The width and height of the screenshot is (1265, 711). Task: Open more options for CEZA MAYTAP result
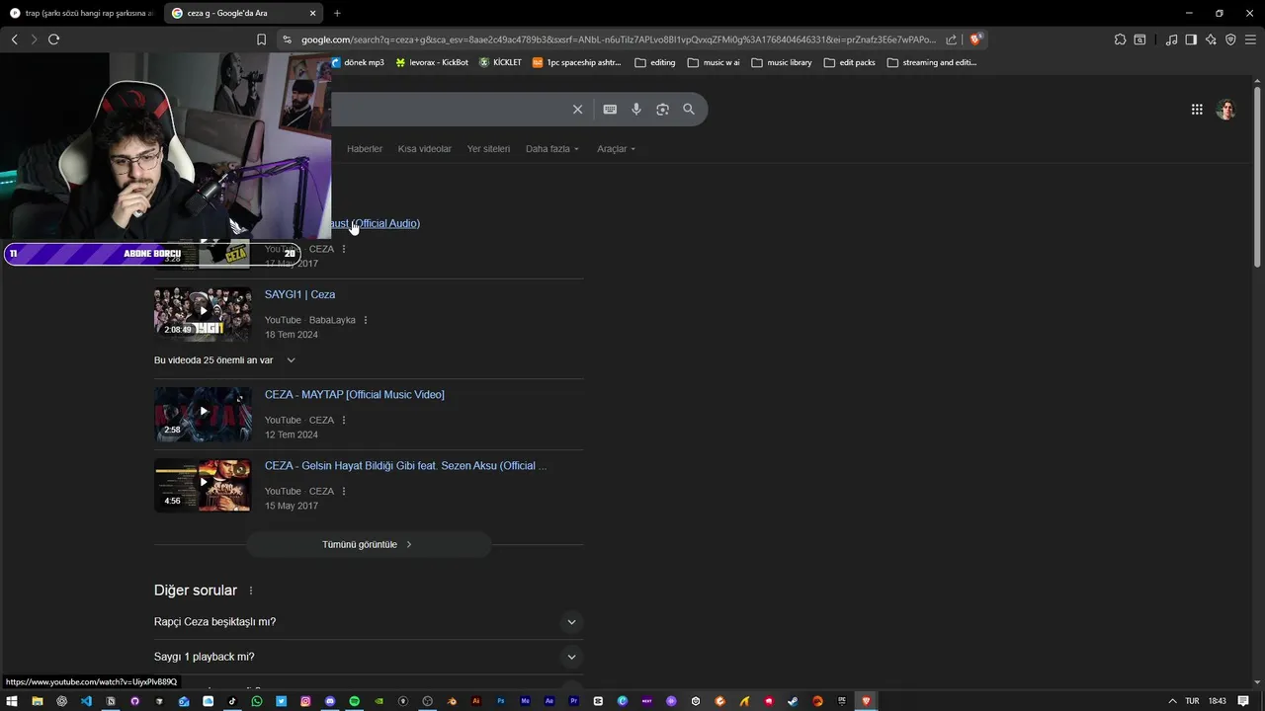tap(344, 420)
